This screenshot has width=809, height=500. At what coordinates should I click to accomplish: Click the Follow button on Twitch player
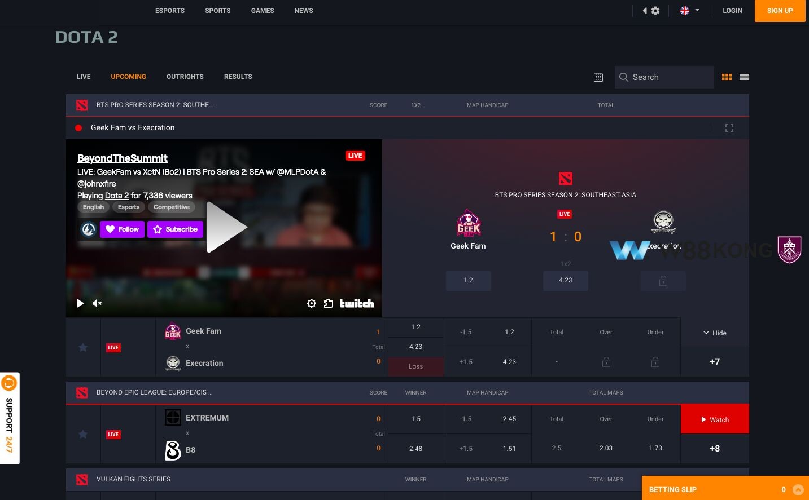point(123,229)
